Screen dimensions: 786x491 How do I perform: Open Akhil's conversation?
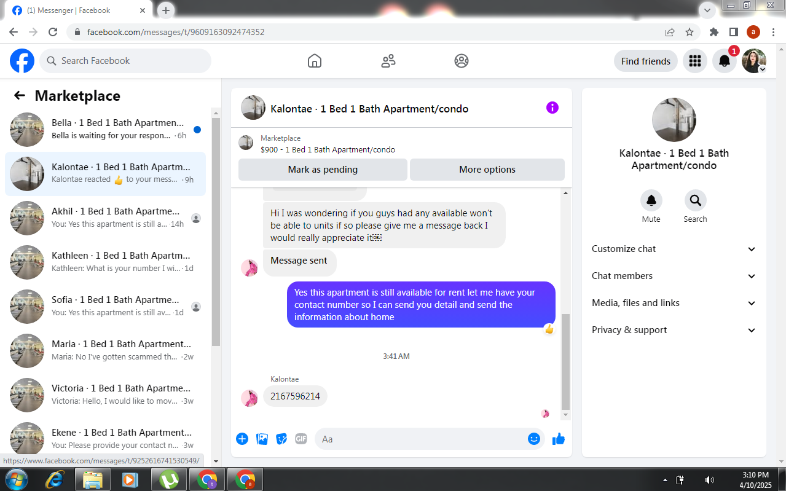[105, 218]
